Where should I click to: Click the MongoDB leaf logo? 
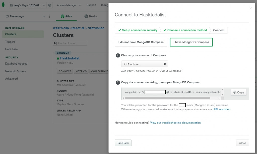coord(3,5)
